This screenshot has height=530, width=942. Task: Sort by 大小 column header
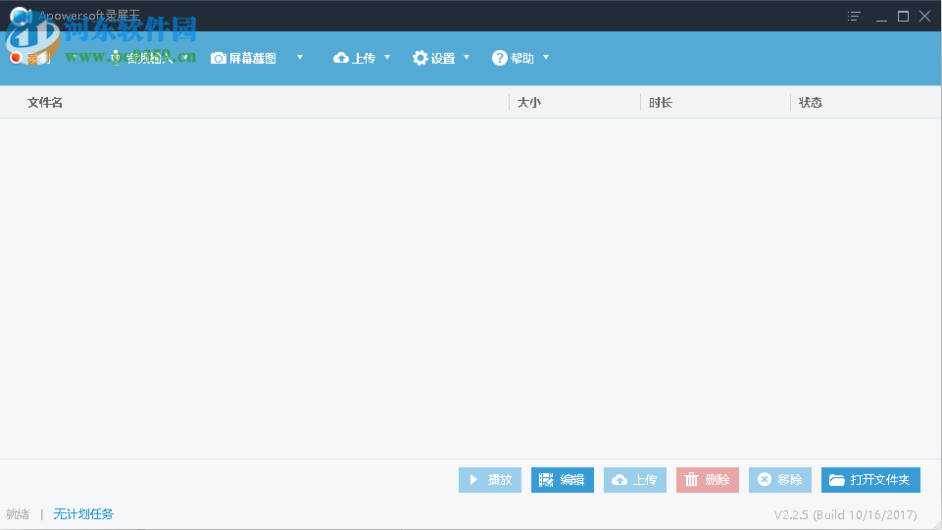(529, 103)
